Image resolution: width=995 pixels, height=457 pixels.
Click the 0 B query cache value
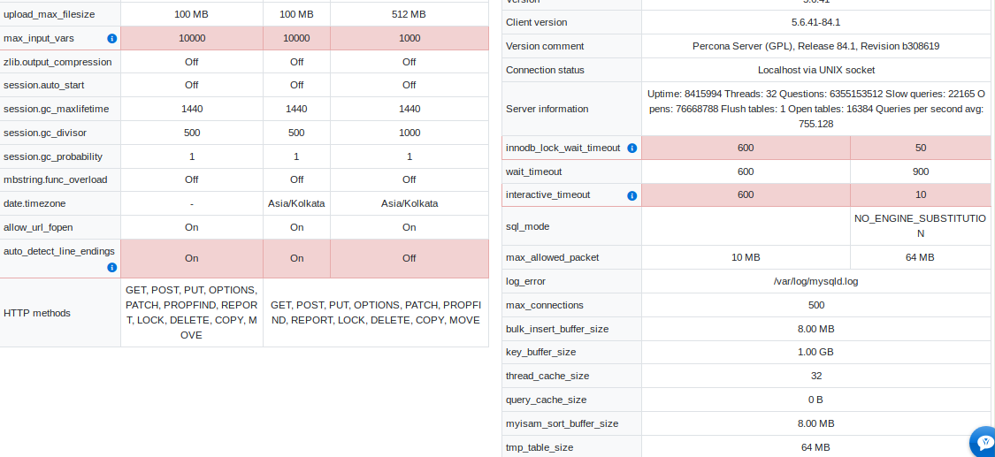tap(816, 400)
